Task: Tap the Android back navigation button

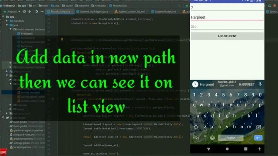Action: [x=208, y=149]
